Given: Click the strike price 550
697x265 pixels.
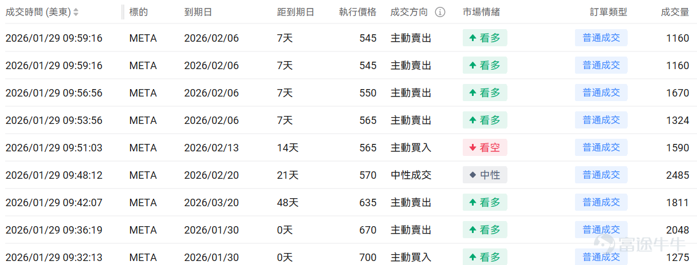Looking at the screenshot, I should pyautogui.click(x=368, y=93).
